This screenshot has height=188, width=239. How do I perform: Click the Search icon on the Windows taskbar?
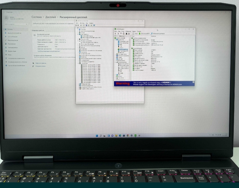click(x=101, y=135)
